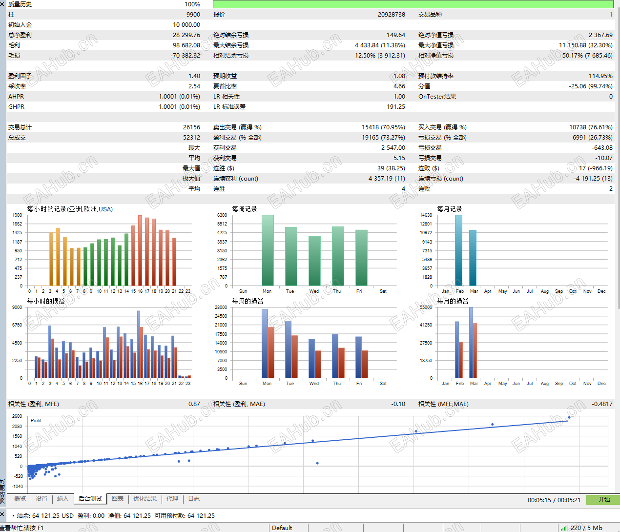620x532 pixels.
Task: Click the 绝对净值亏损 value 2 367.69
Action: click(600, 35)
